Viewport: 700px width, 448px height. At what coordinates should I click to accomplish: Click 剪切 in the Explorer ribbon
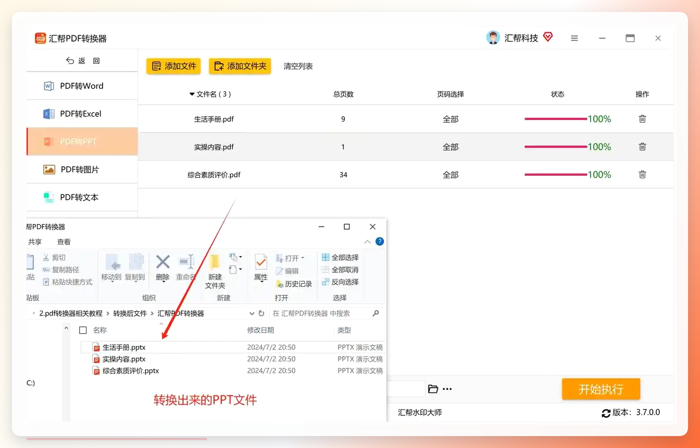point(54,258)
